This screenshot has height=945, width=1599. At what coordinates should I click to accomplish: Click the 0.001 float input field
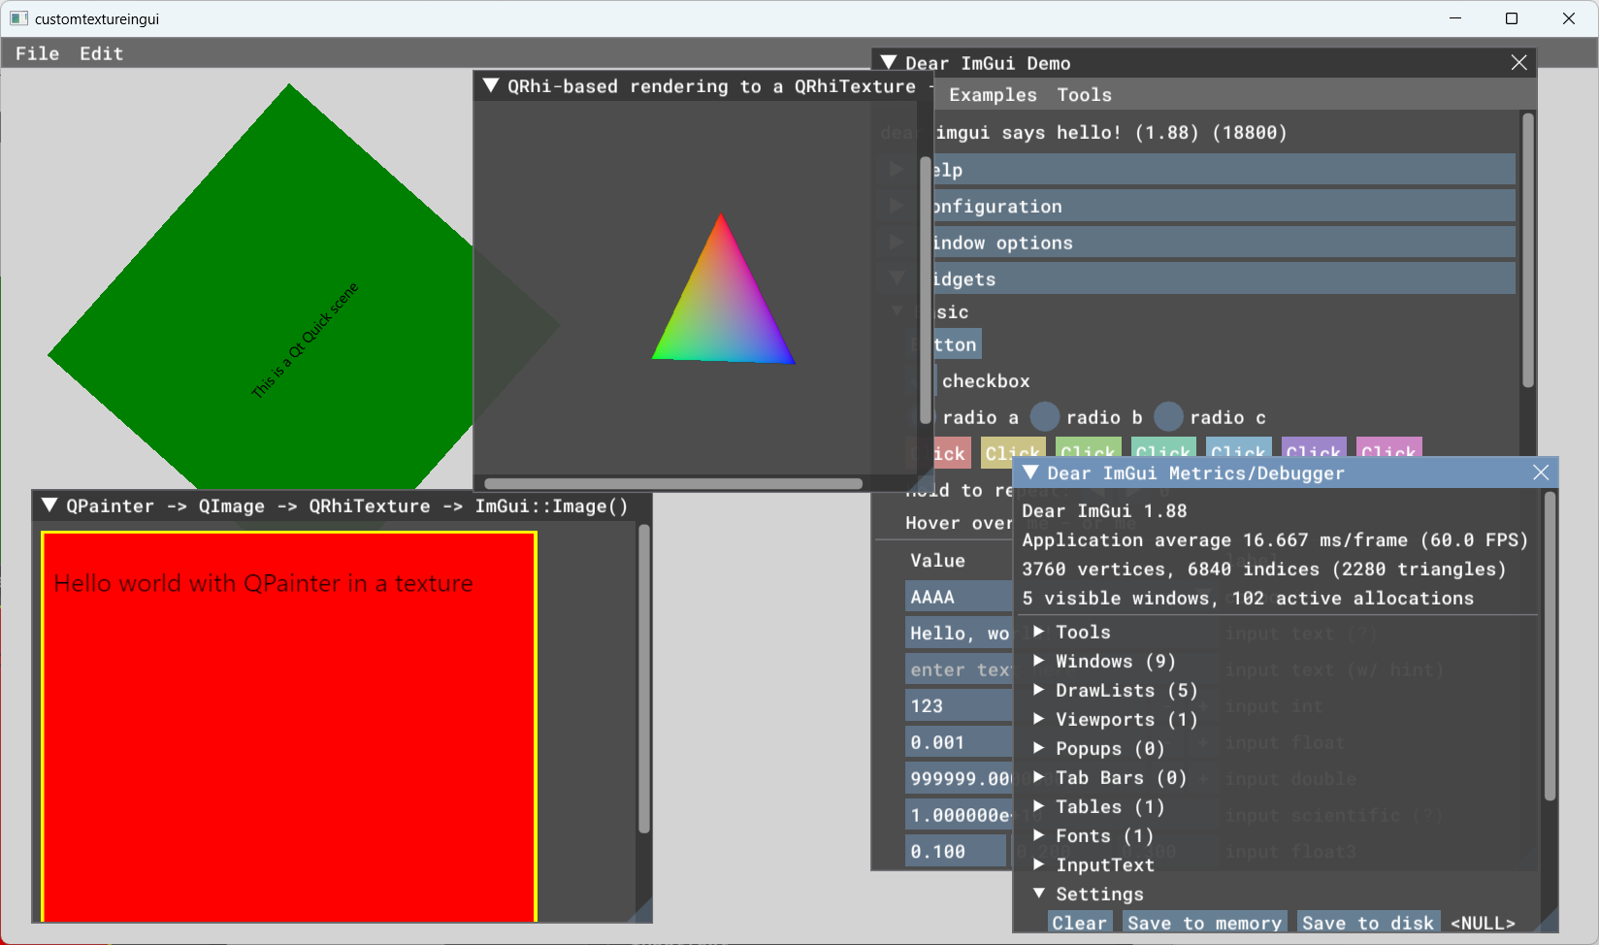coord(959,742)
